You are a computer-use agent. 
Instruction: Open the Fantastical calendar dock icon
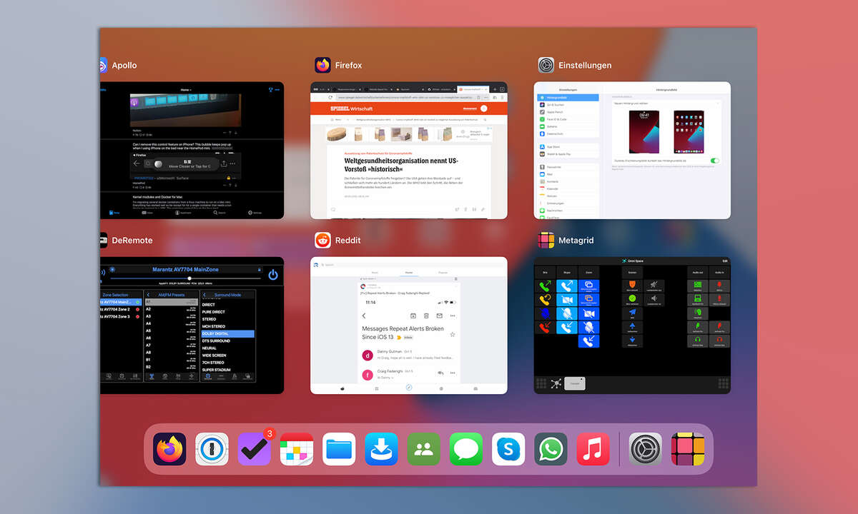(297, 449)
